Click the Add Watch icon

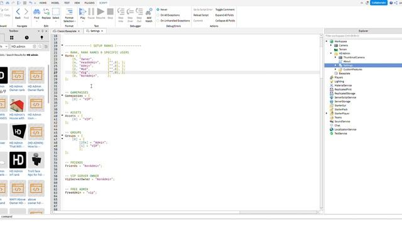[149, 12]
